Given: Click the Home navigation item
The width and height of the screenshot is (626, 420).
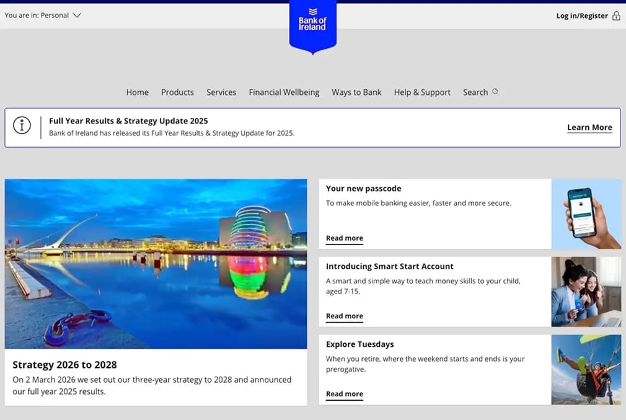Looking at the screenshot, I should (138, 92).
